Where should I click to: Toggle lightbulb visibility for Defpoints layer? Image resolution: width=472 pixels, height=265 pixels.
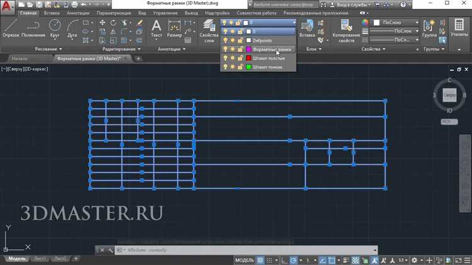(225, 40)
